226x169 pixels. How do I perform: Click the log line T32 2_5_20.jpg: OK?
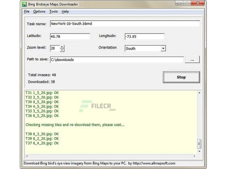[x=42, y=97]
